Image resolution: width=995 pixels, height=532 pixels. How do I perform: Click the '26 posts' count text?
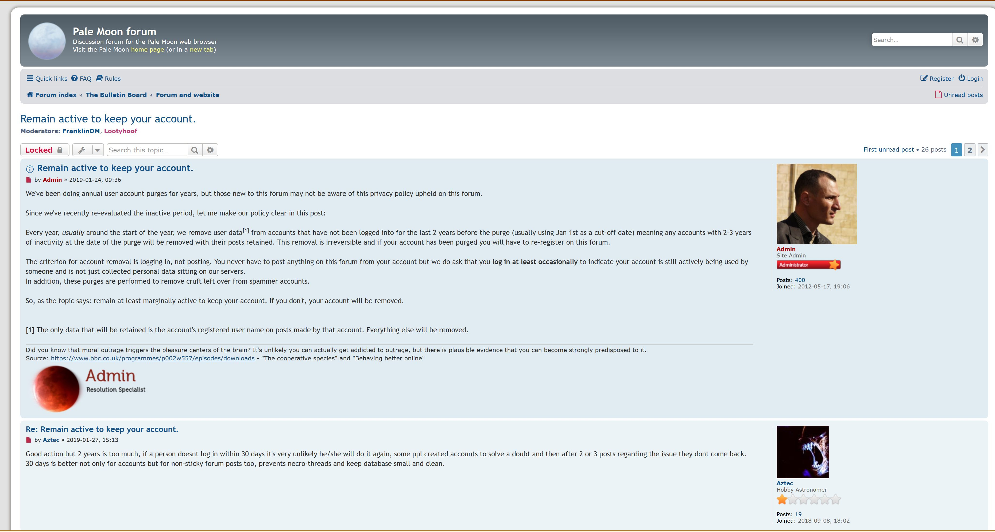[x=934, y=149]
